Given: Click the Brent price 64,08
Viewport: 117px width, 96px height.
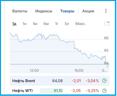Looking at the screenshot, I should click(57, 81).
